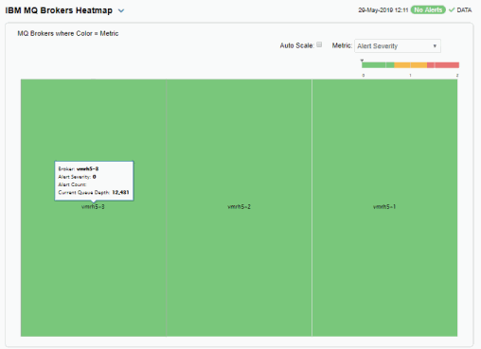Select the vmrh5-1 broker heatmap cell
This screenshot has width=481, height=349.
[x=384, y=208]
